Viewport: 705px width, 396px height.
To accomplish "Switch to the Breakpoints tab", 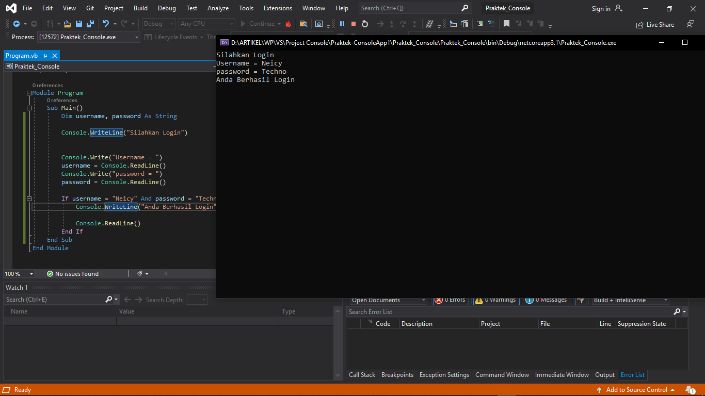I will [x=397, y=375].
